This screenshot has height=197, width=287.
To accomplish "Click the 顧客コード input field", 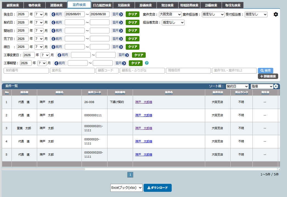I will tap(107, 71).
